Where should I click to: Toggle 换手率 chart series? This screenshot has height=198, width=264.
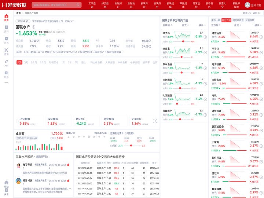tap(146, 62)
